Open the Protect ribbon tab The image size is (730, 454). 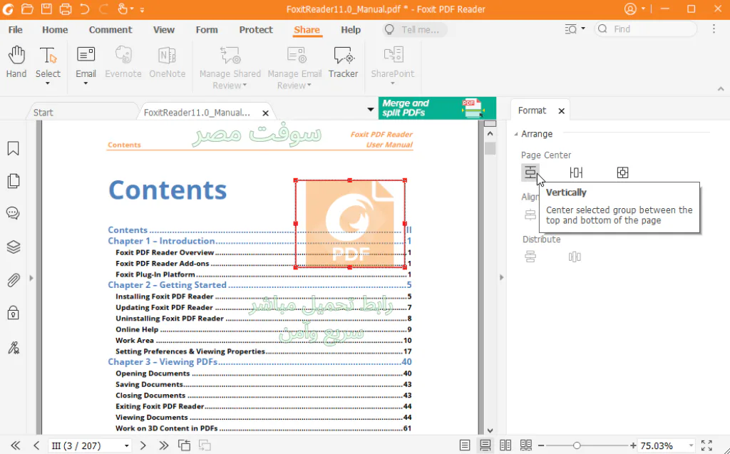pos(256,30)
